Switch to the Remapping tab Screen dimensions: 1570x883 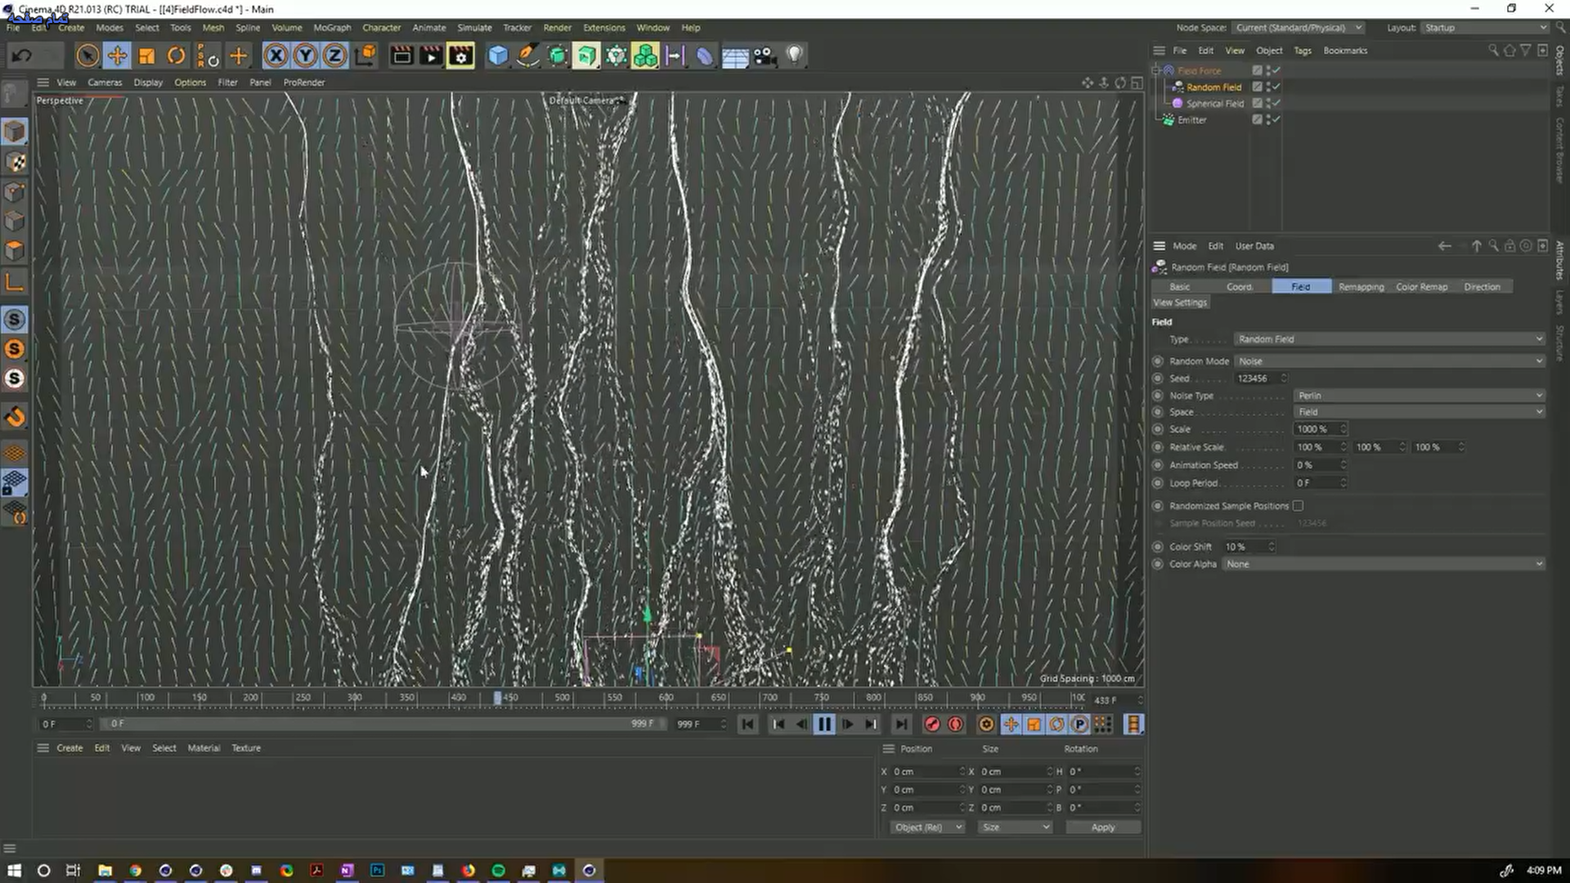coord(1361,287)
